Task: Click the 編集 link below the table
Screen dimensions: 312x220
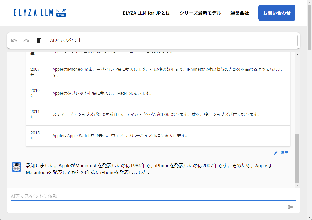Action: [284, 153]
